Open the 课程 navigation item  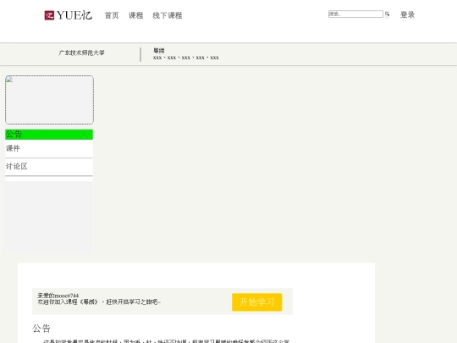coord(136,15)
